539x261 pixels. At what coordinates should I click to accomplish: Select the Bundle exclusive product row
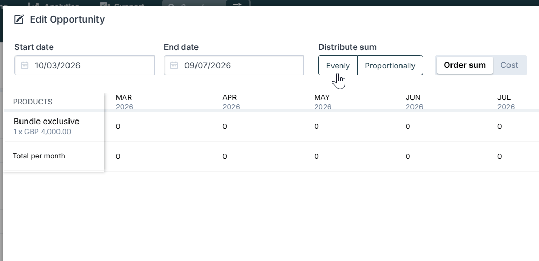pyautogui.click(x=271, y=127)
